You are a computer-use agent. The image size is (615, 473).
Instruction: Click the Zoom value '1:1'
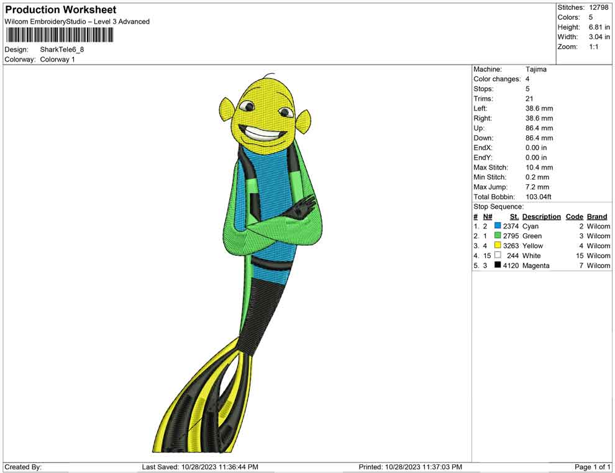(593, 47)
